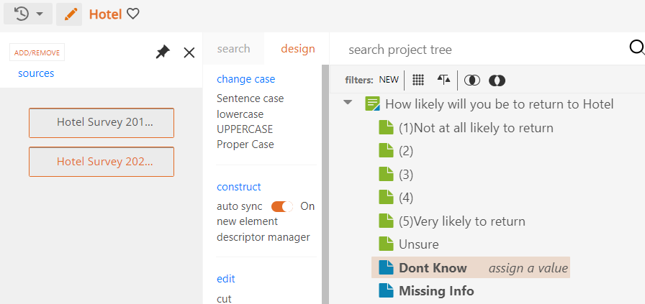Screen dimensions: 645x304
Task: Click the blue icon beside Missing Info
Action: tap(386, 291)
